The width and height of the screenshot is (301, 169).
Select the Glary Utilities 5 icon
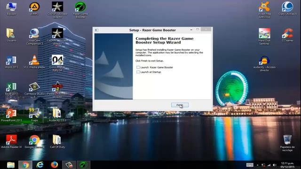coord(287,8)
